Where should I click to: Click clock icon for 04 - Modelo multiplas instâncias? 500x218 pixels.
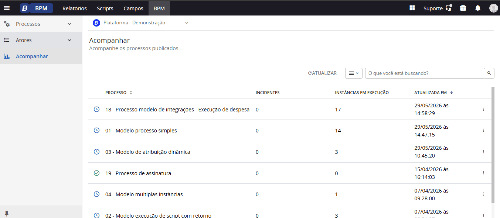96,194
